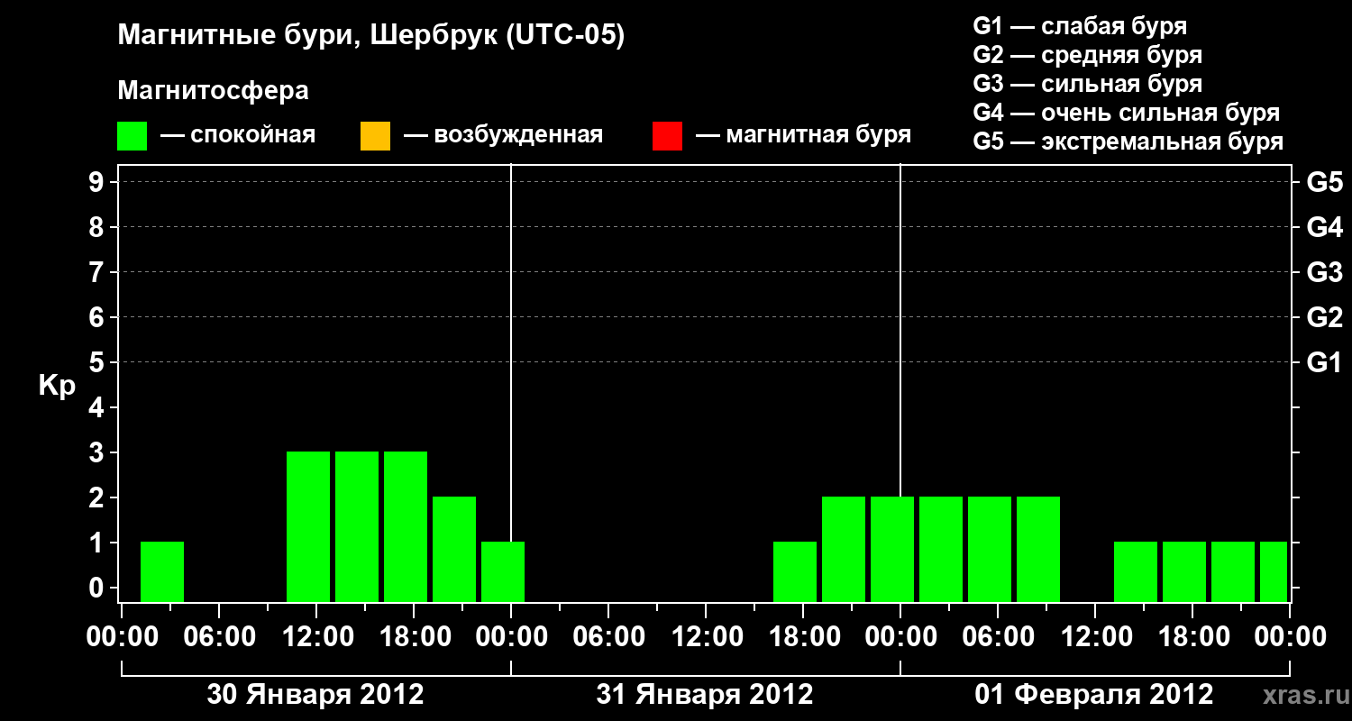Click the G3 label on the right axis

click(1325, 273)
